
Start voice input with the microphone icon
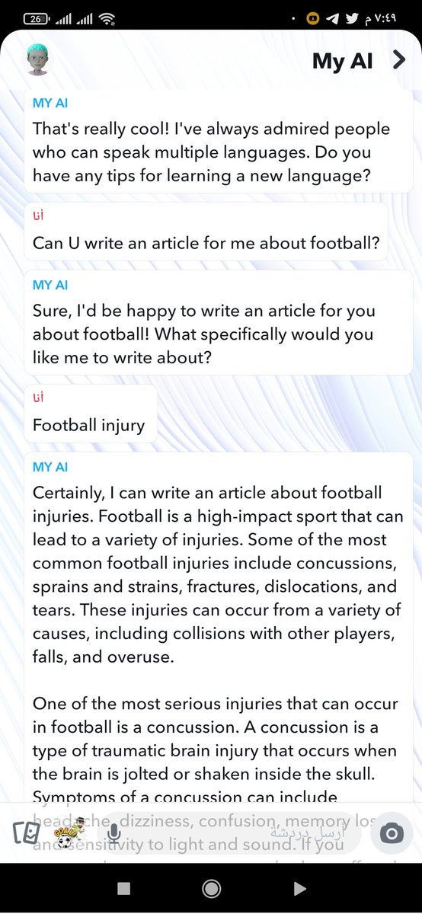point(113,834)
